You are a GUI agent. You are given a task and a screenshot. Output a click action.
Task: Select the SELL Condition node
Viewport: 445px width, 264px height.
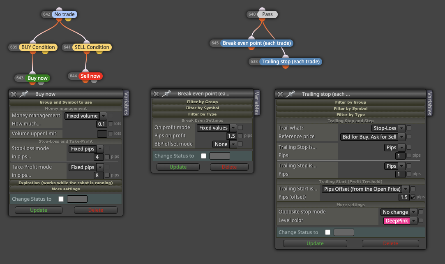tap(92, 47)
